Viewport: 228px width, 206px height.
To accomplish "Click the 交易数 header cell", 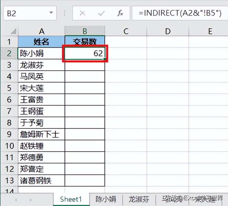I will (x=85, y=42).
